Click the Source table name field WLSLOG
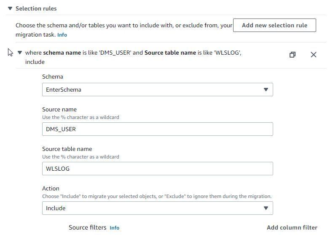This screenshot has width=333, height=235. point(157,169)
